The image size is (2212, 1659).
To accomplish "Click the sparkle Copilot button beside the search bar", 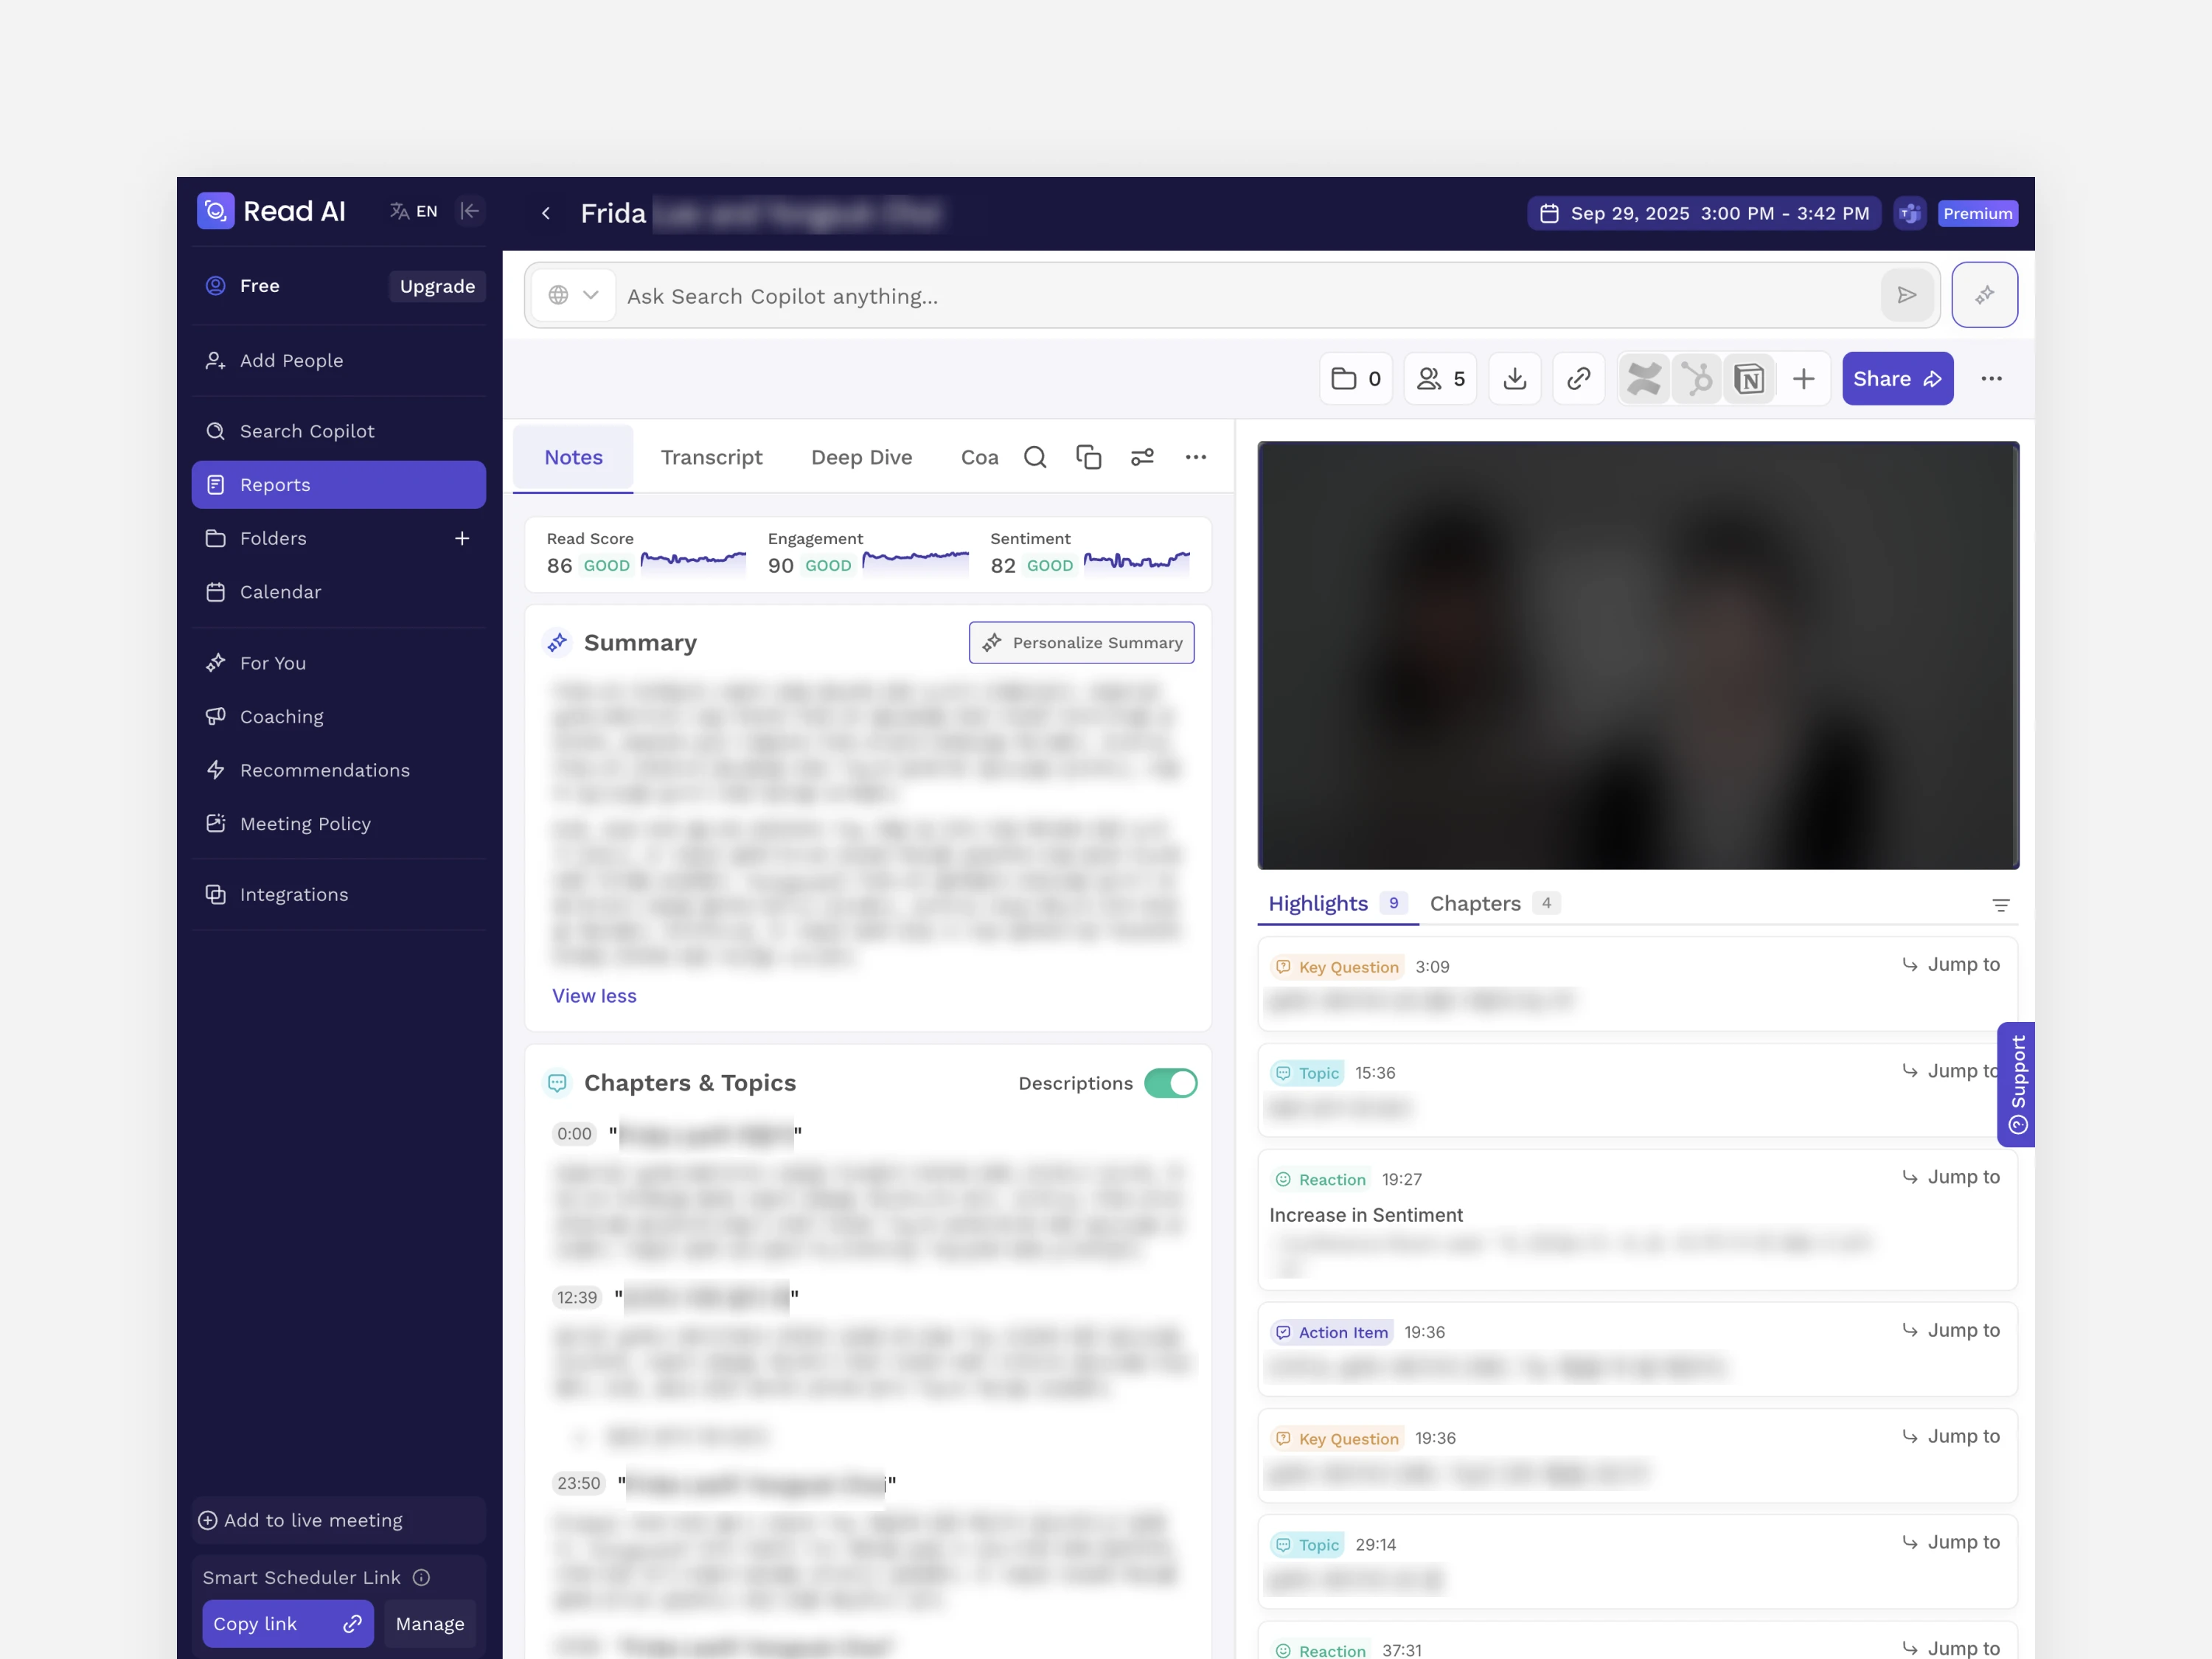I will pos(1984,295).
